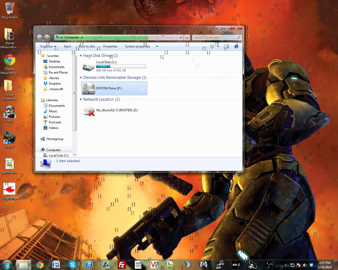Open the logo.png file on desktop
The height and width of the screenshot is (270, 338).
click(10, 191)
